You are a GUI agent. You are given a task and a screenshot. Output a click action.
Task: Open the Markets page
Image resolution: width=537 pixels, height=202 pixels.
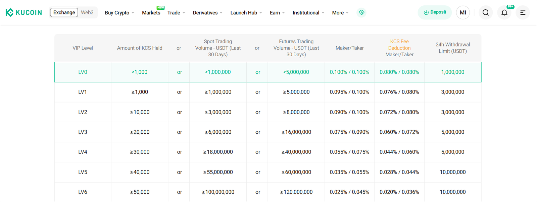pyautogui.click(x=151, y=13)
